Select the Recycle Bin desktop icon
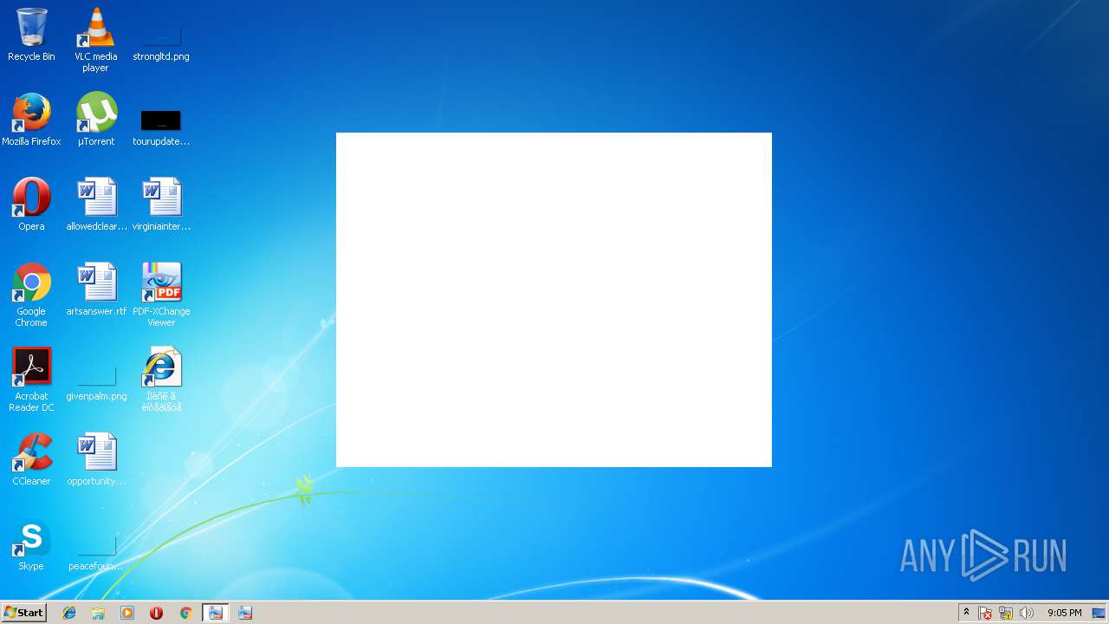Image resolution: width=1109 pixels, height=624 pixels. tap(31, 35)
